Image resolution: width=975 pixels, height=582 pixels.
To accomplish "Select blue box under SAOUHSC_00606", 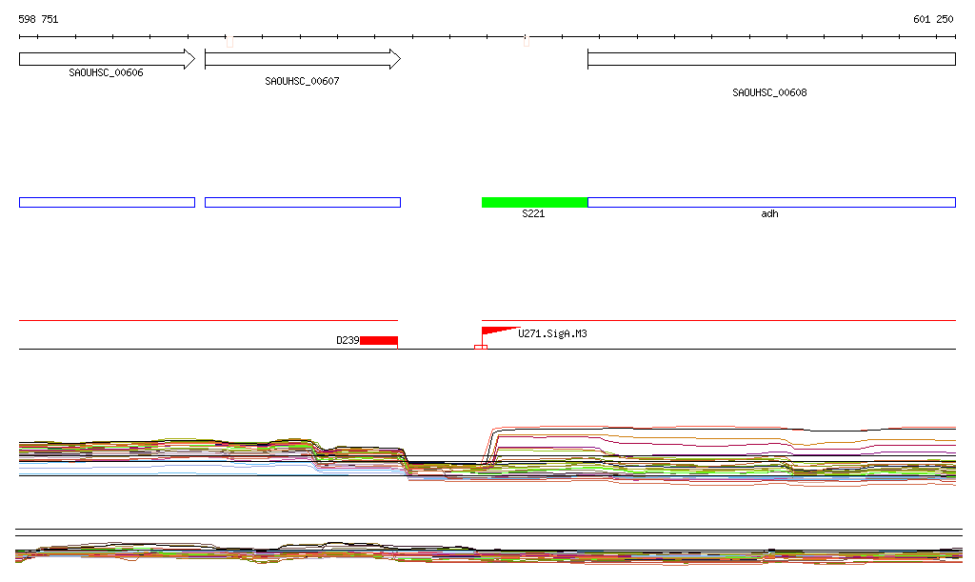I will pos(107,202).
